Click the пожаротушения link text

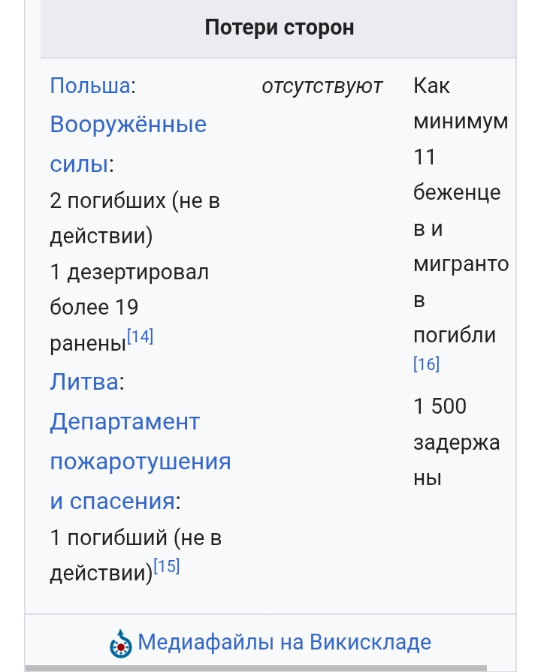[x=141, y=461]
